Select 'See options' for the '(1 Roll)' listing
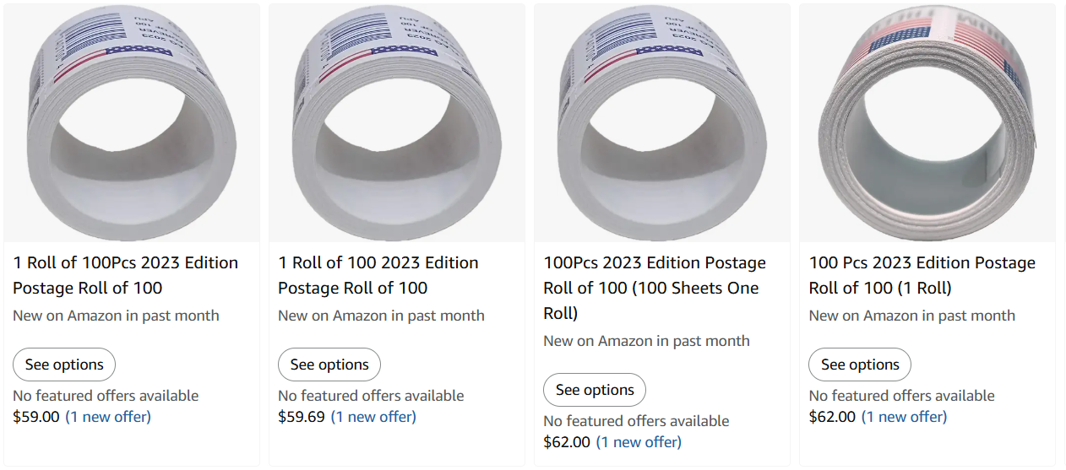Image resolution: width=1066 pixels, height=470 pixels. pyautogui.click(x=860, y=365)
